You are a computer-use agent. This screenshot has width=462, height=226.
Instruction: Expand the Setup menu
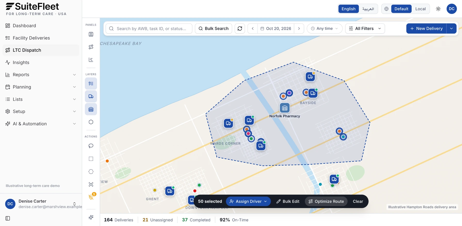coord(41,111)
